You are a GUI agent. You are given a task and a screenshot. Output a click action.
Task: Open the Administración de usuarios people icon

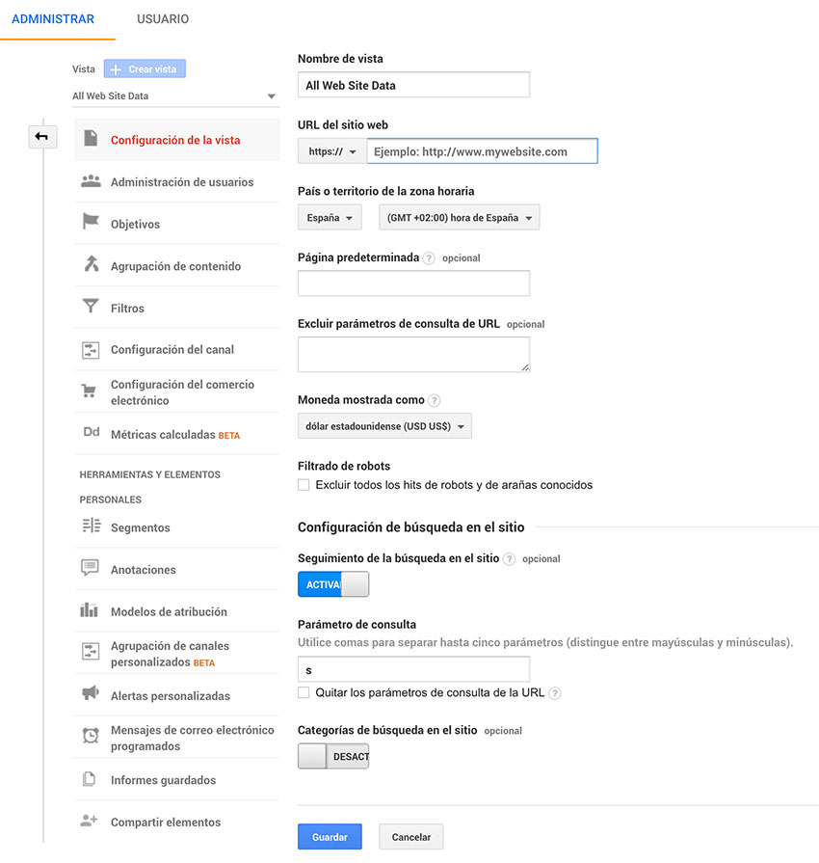tap(91, 181)
